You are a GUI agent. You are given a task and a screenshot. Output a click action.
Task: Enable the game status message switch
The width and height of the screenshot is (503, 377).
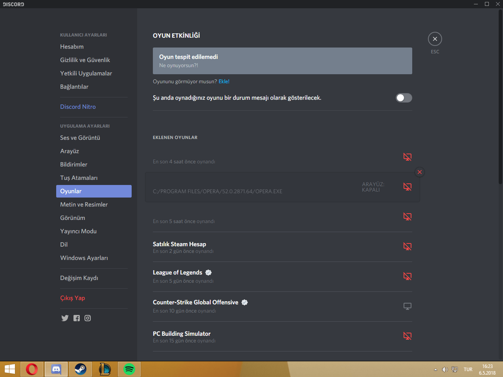click(x=404, y=98)
